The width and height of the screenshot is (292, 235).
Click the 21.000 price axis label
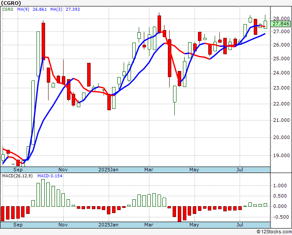coord(281,120)
